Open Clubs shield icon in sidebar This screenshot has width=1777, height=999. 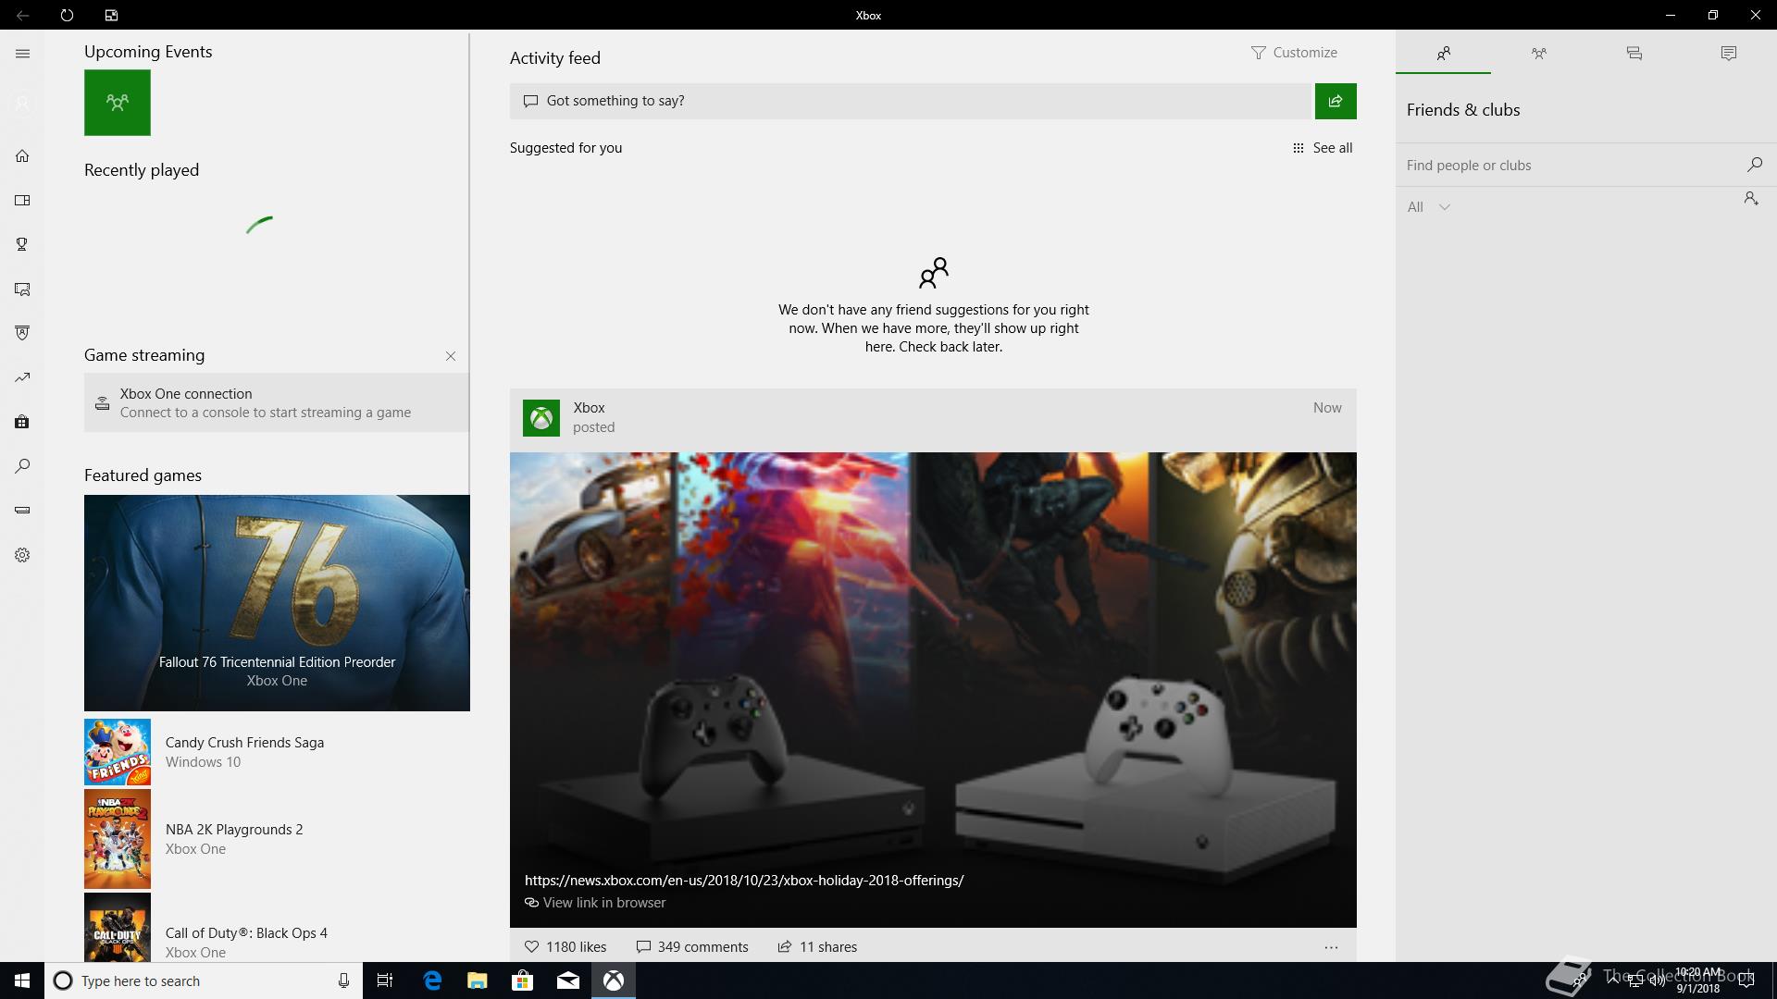22,333
